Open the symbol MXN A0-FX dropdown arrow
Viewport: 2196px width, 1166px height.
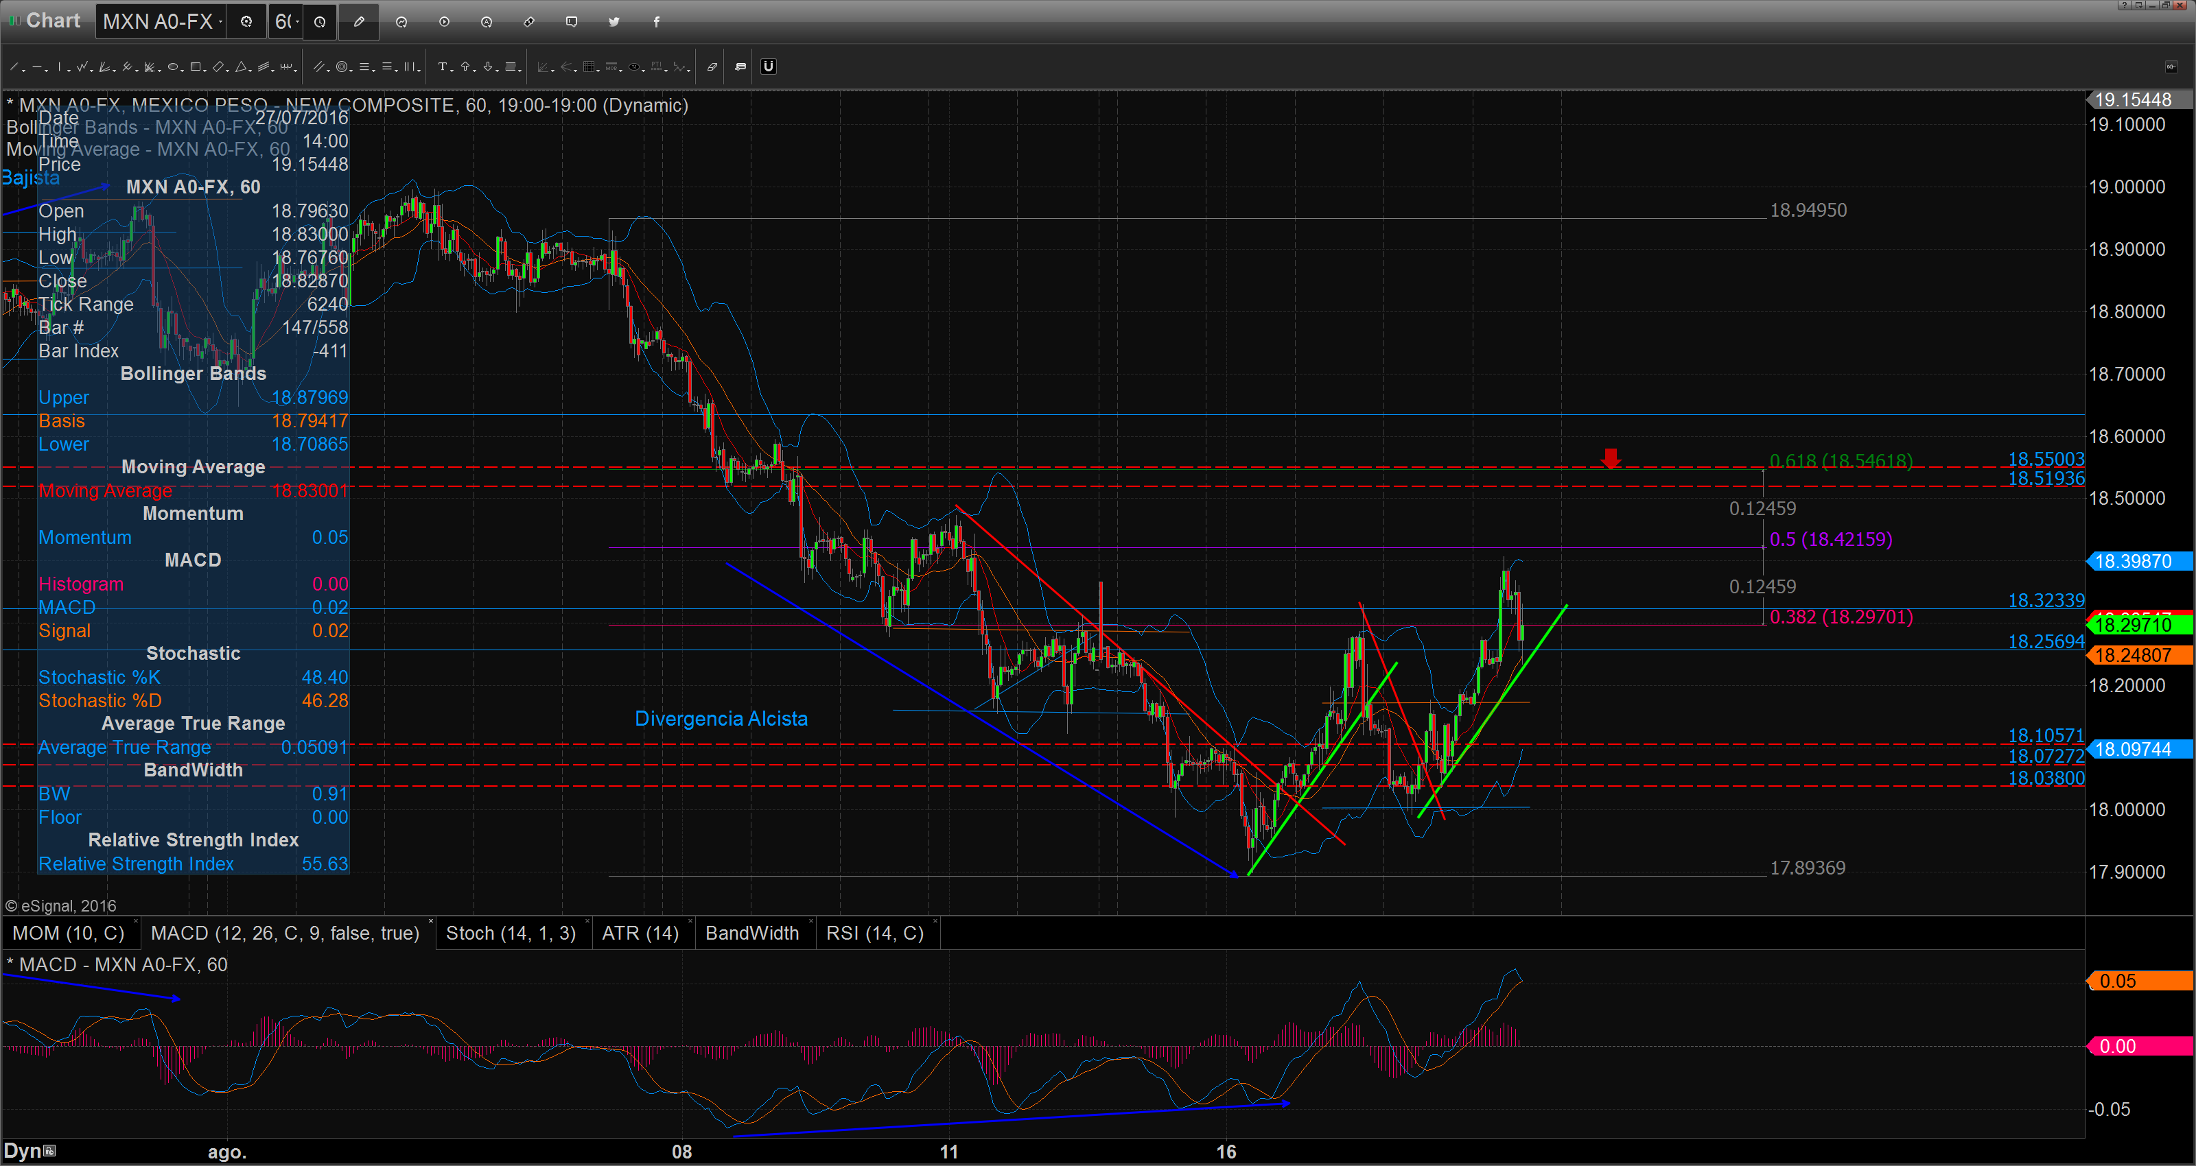pyautogui.click(x=221, y=21)
